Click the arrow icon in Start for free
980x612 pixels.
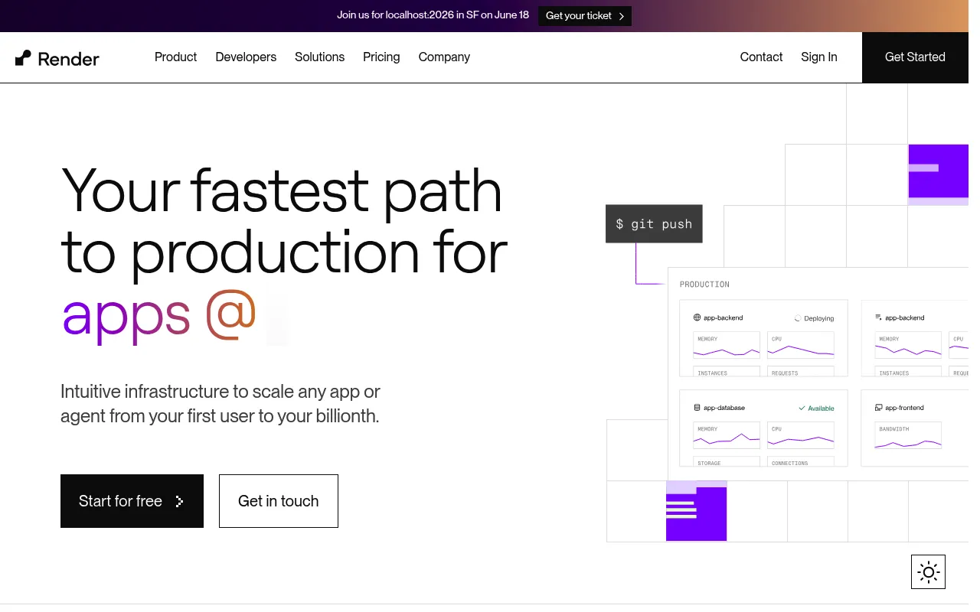pos(179,501)
